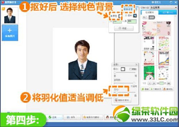
Task: Open the 切换分类 category dropdown
Action: [163, 8]
